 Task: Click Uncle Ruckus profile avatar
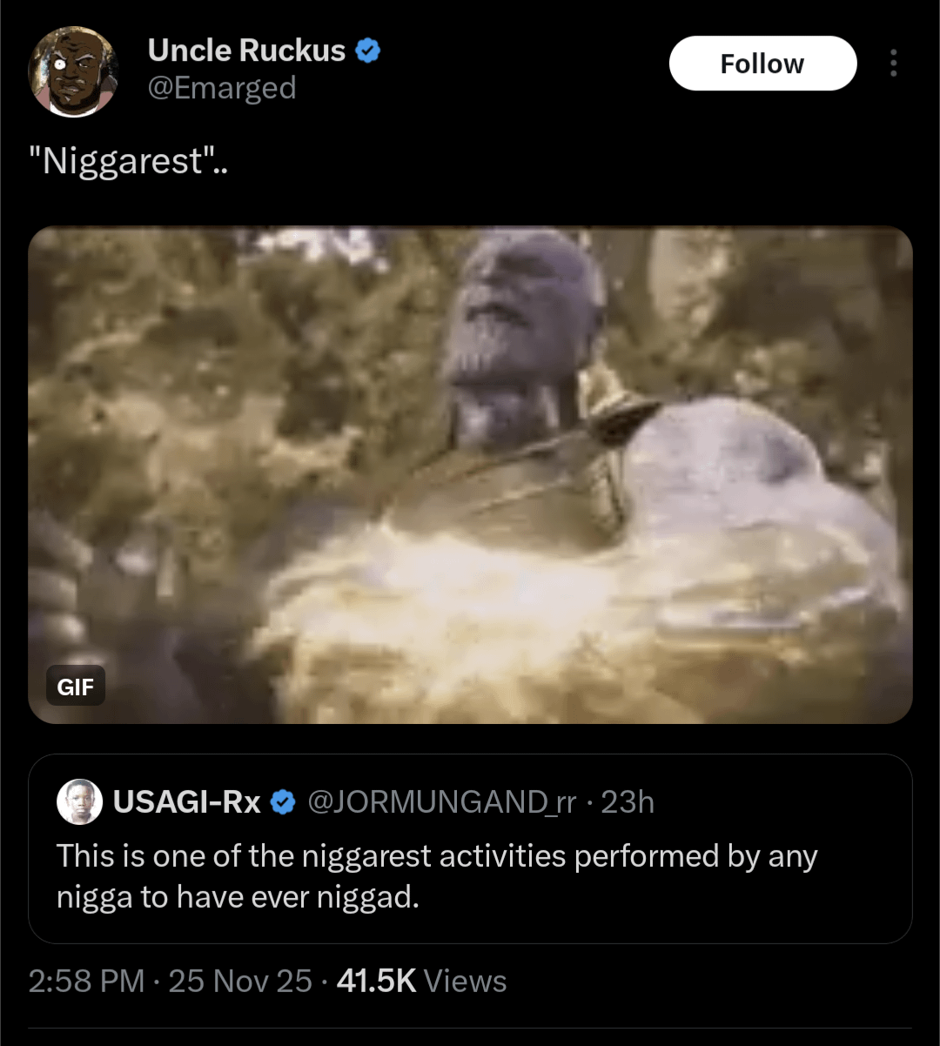[x=73, y=71]
